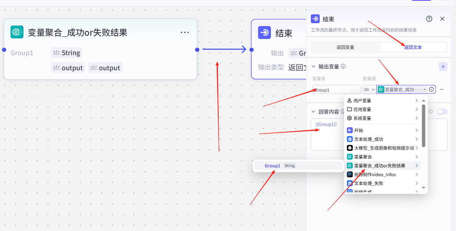Click the info icon beside 输出变量
456x231 pixels.
point(343,67)
